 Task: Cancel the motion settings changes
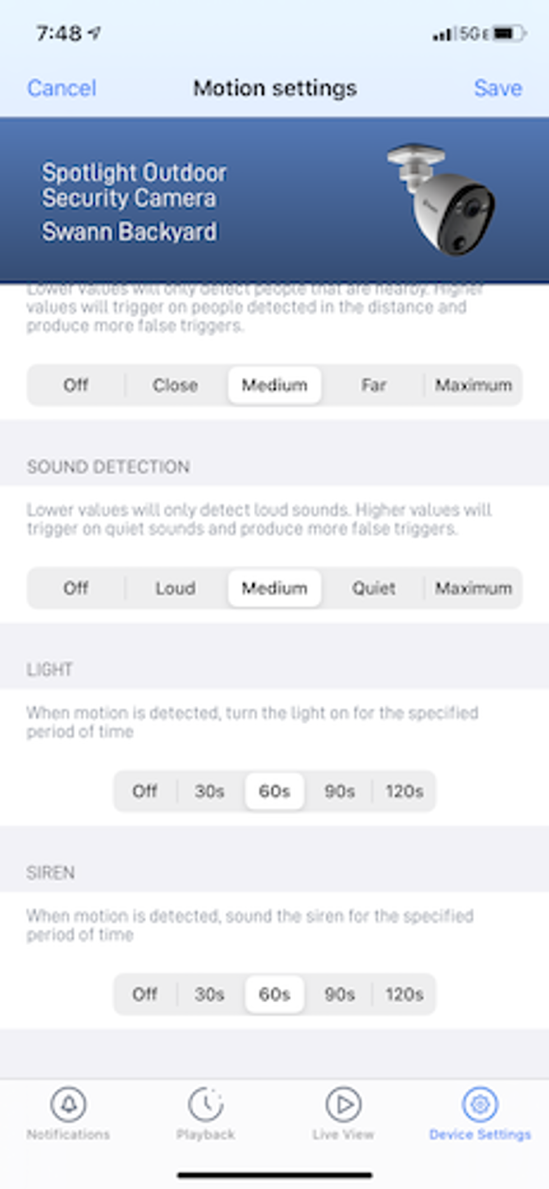(62, 88)
